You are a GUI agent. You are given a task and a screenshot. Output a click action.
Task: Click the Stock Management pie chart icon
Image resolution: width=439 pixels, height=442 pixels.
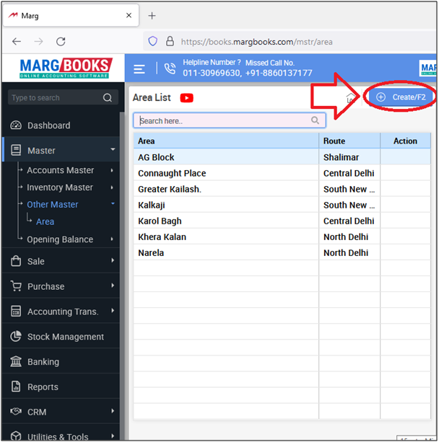[16, 336]
